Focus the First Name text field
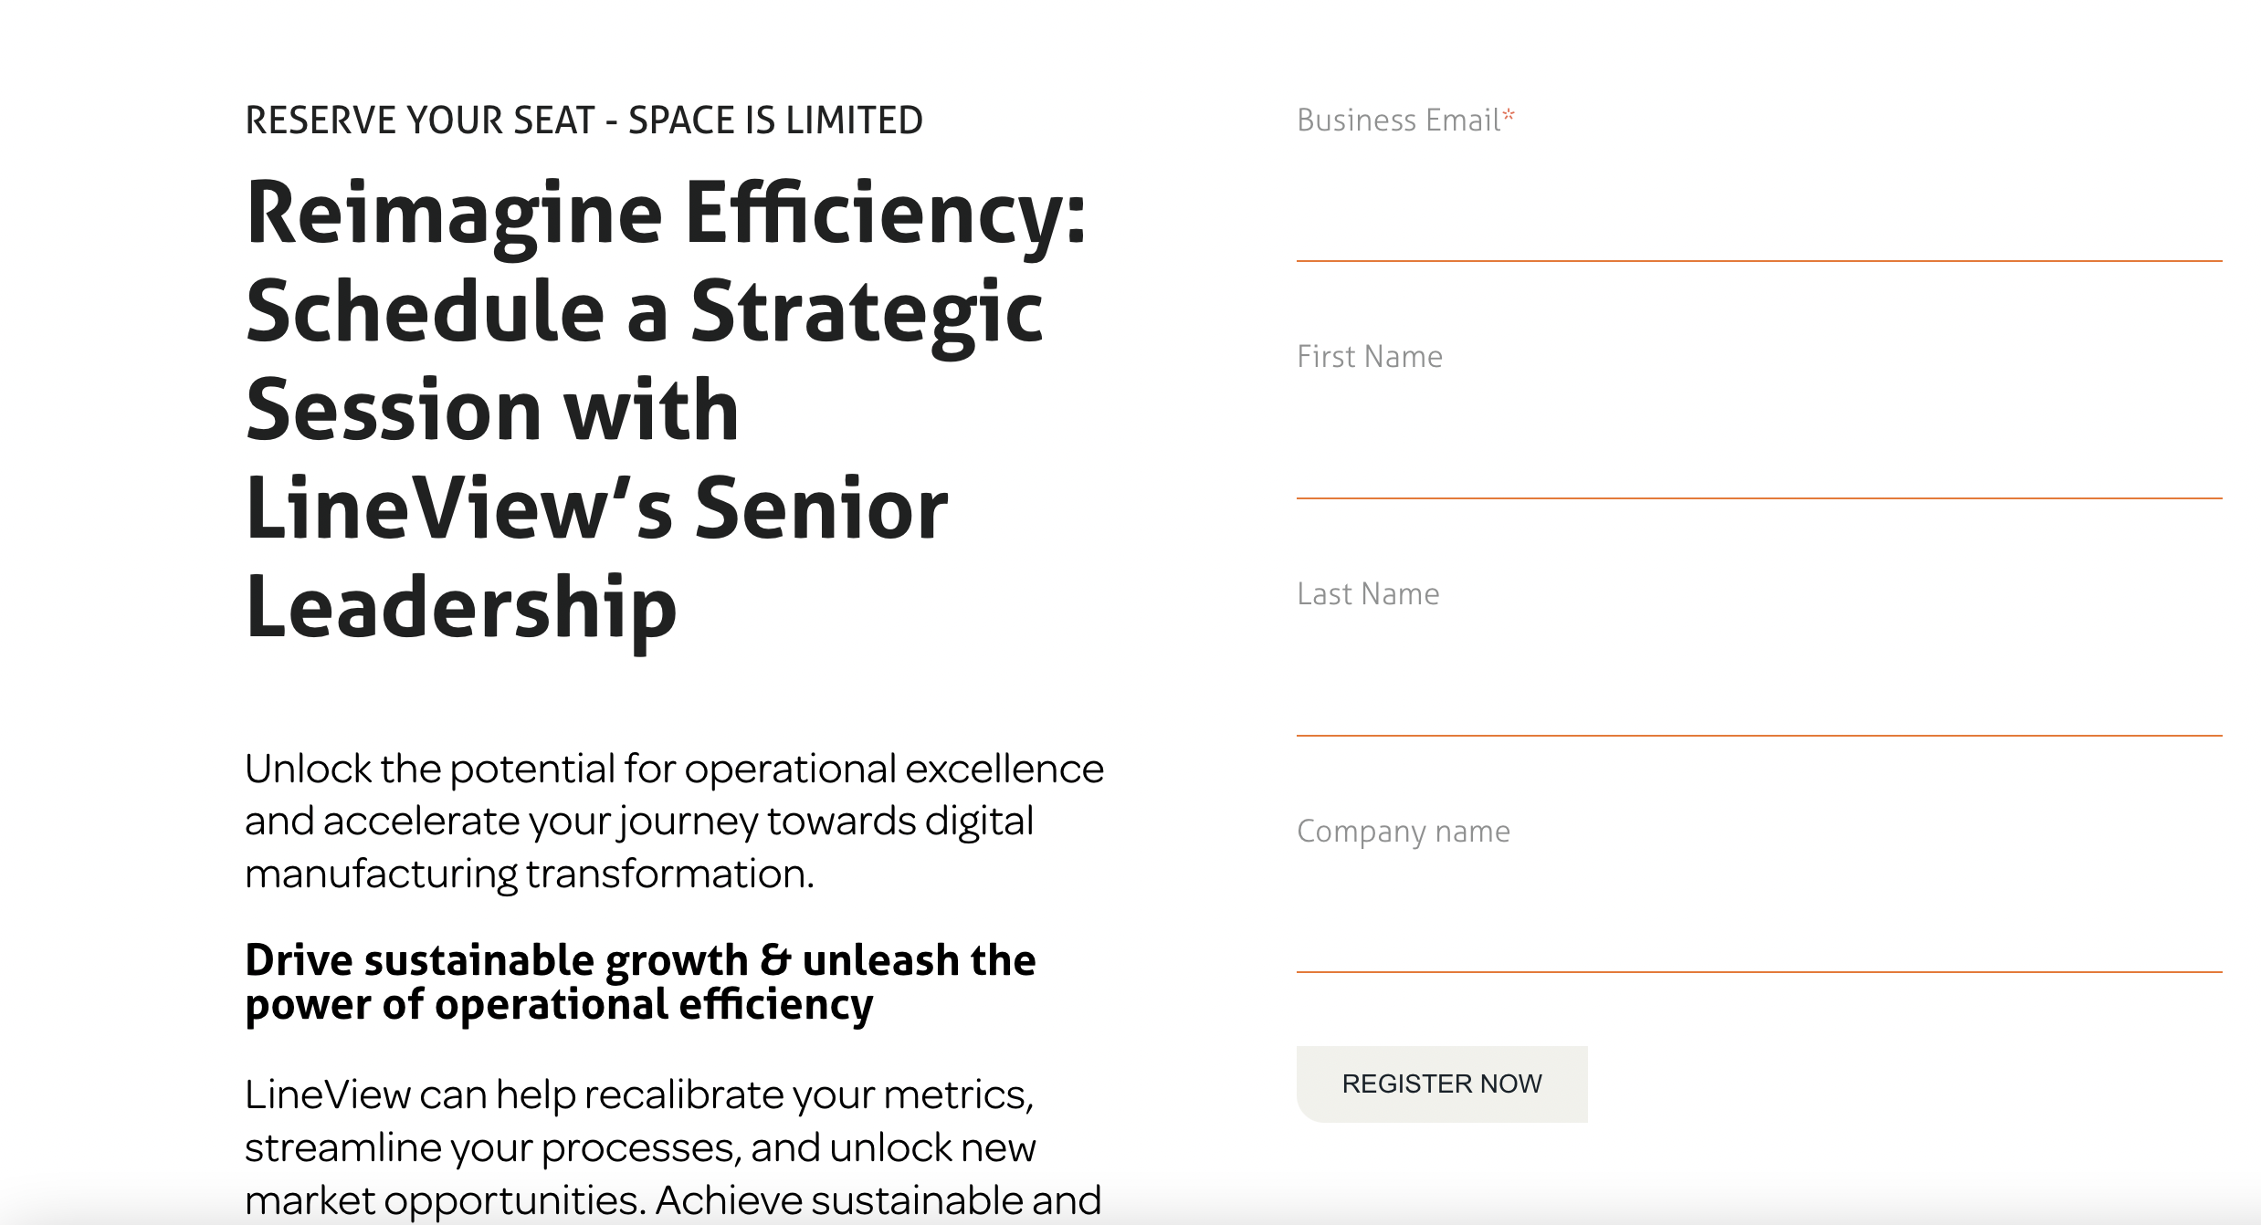 [x=1758, y=455]
